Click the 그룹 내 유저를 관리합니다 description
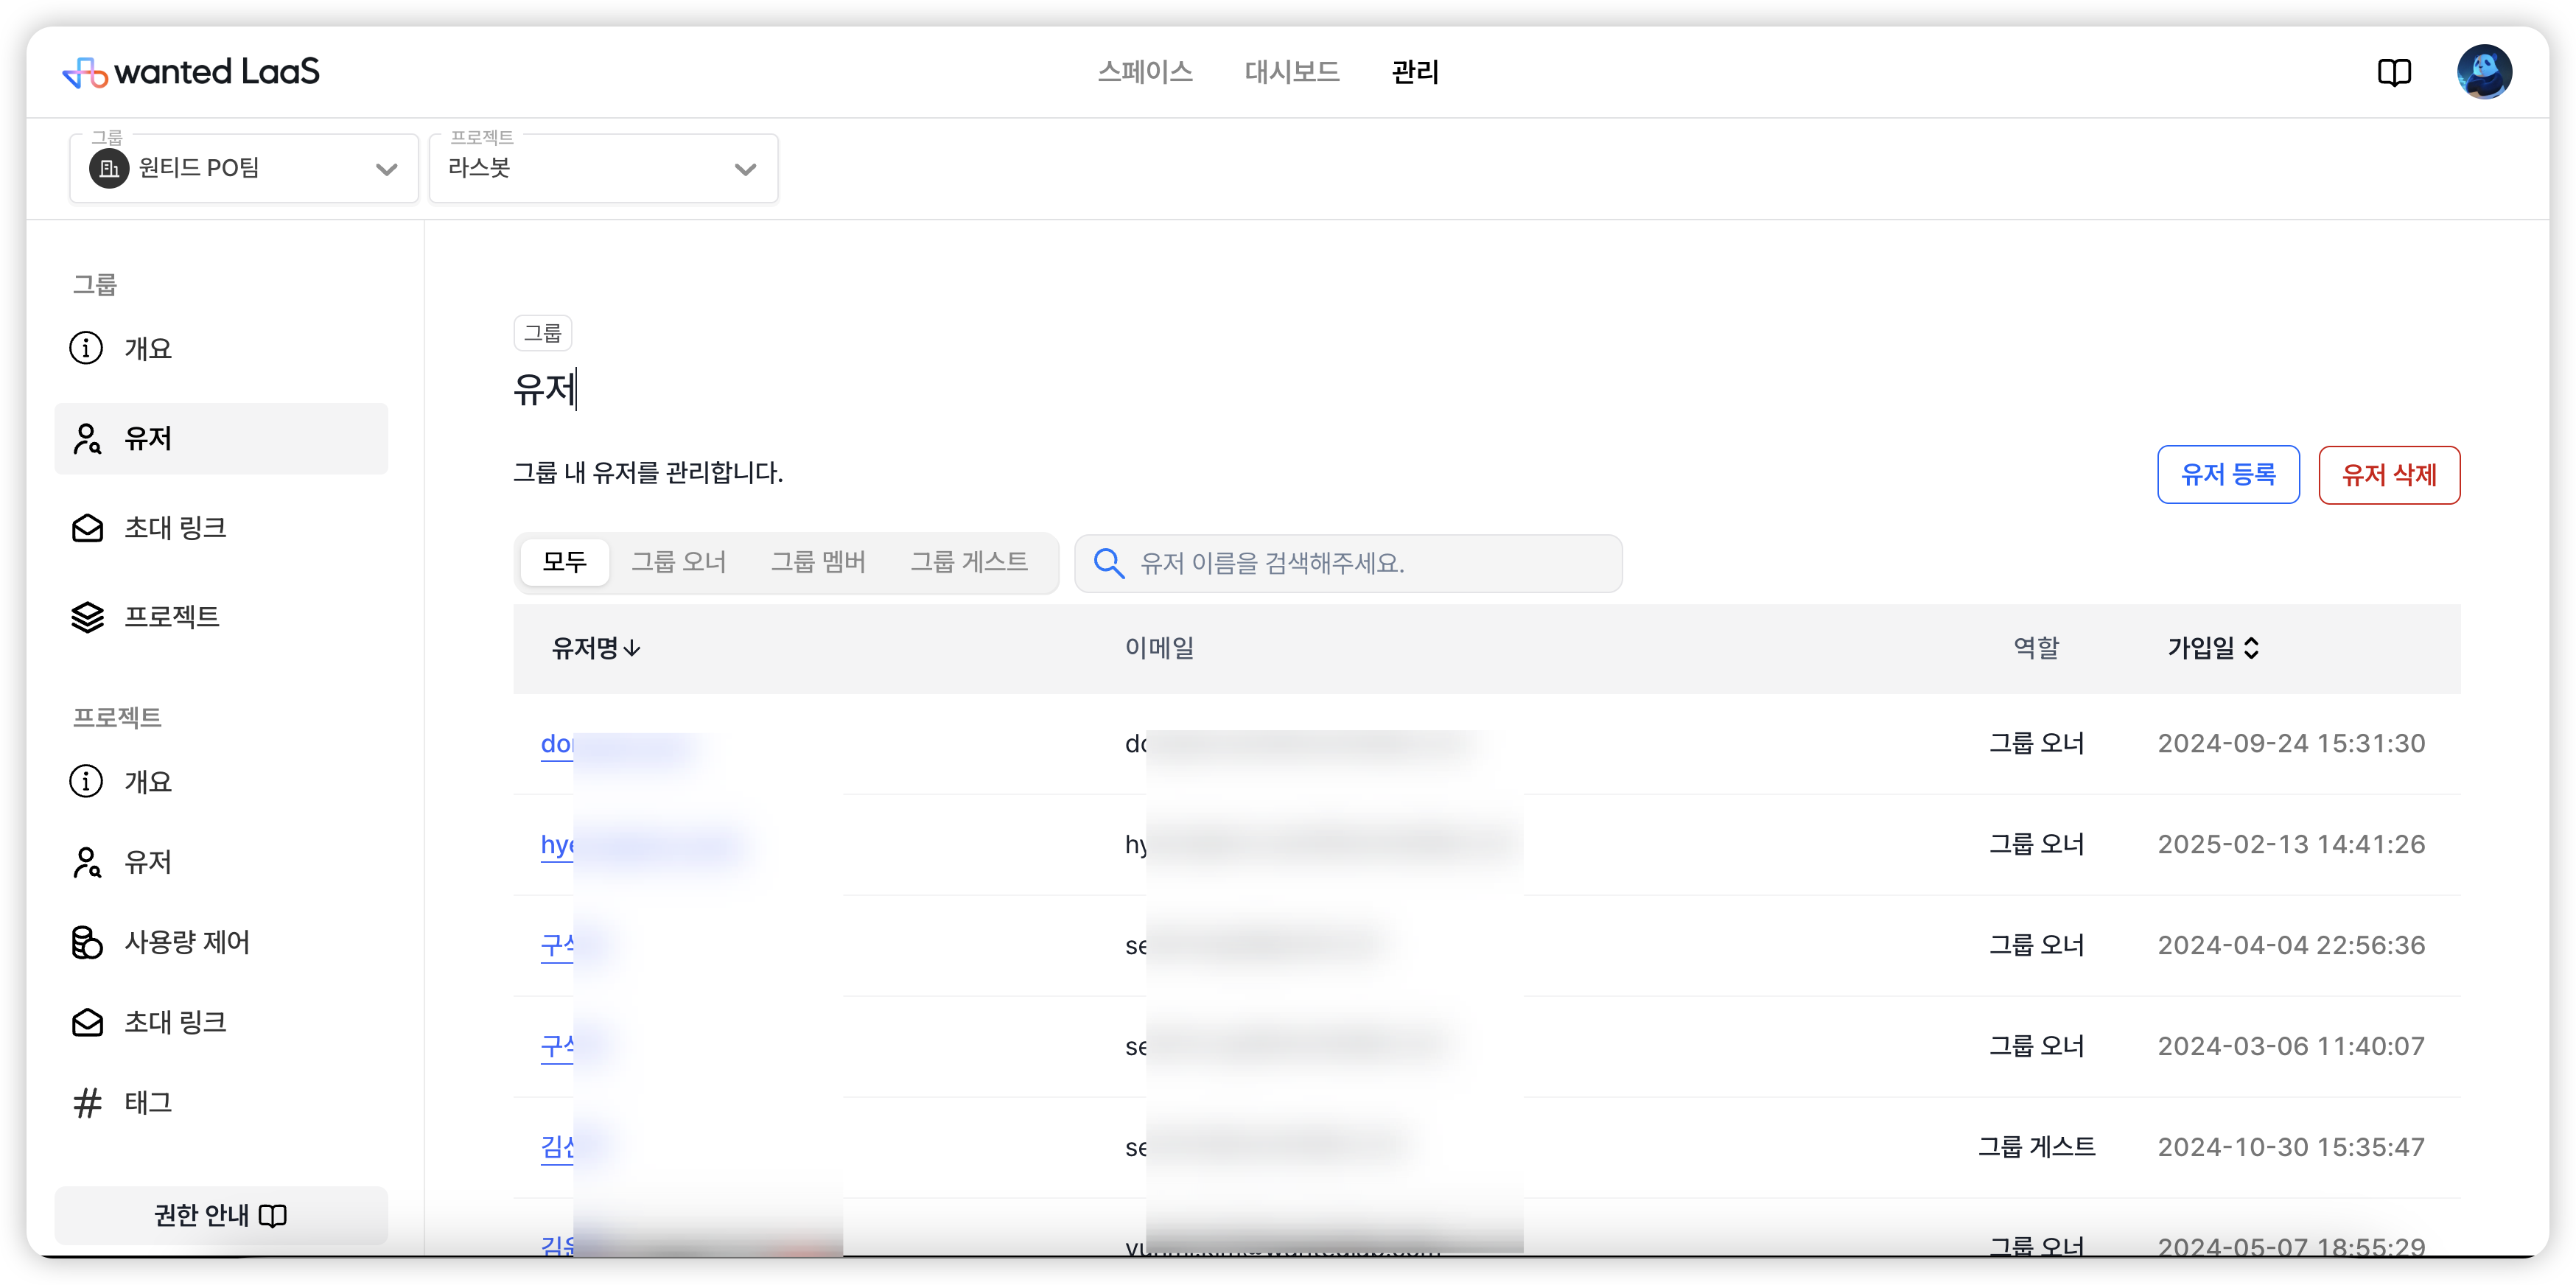 pos(648,473)
